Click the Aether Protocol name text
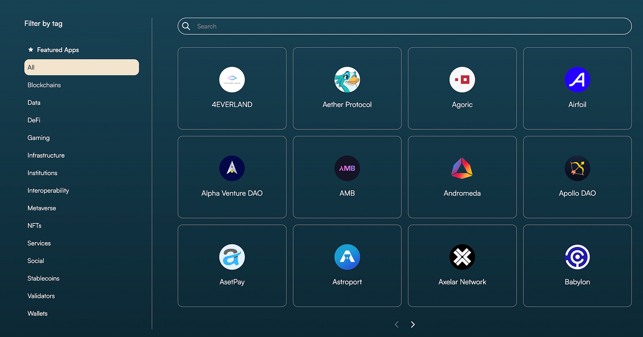The height and width of the screenshot is (337, 643). [x=347, y=105]
